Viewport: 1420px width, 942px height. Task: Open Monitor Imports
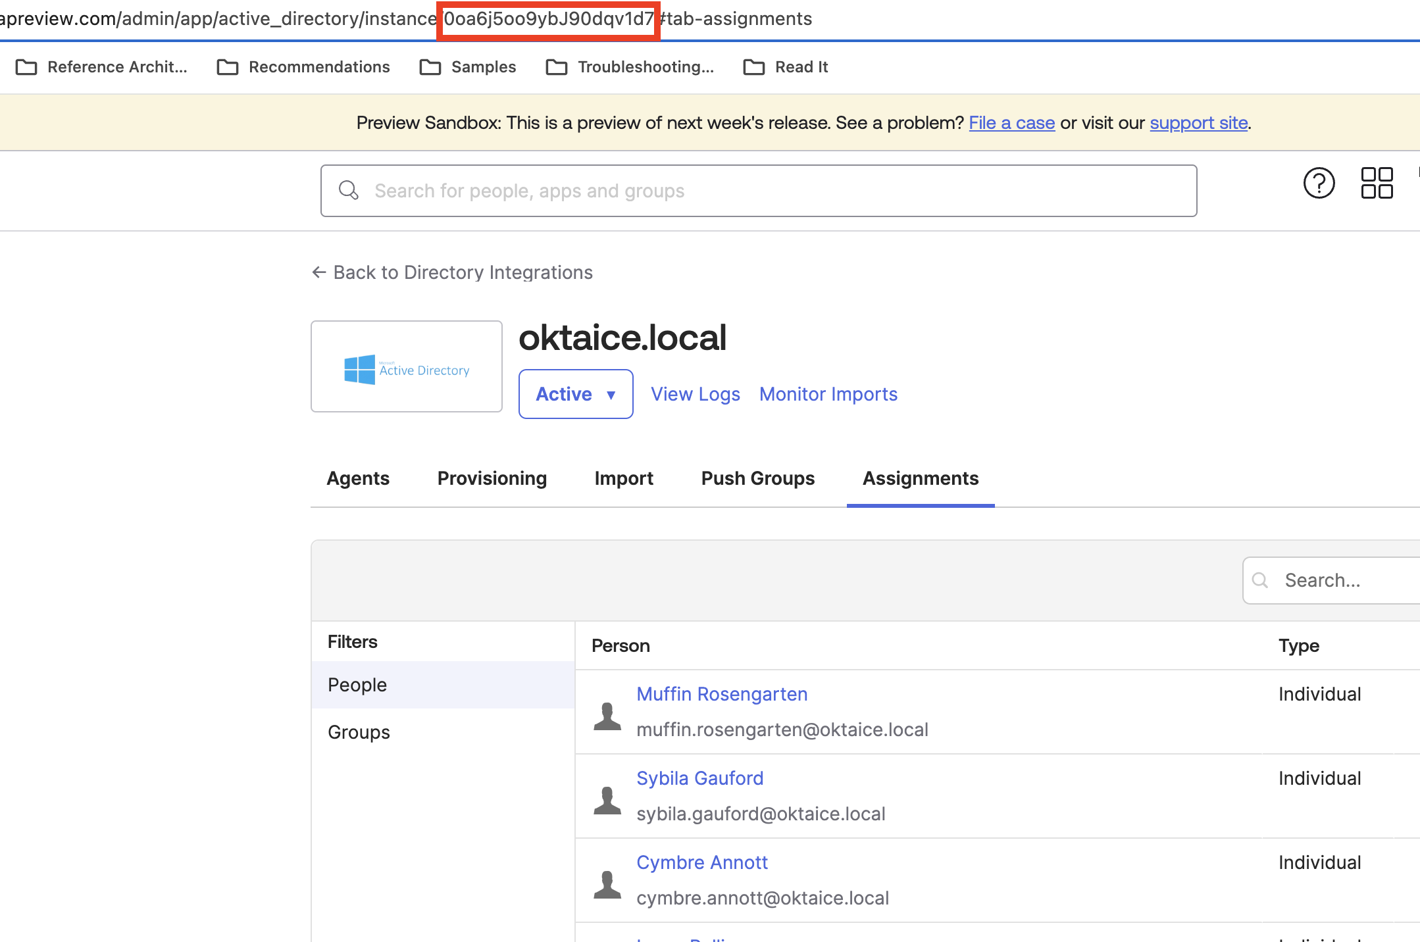click(x=828, y=393)
